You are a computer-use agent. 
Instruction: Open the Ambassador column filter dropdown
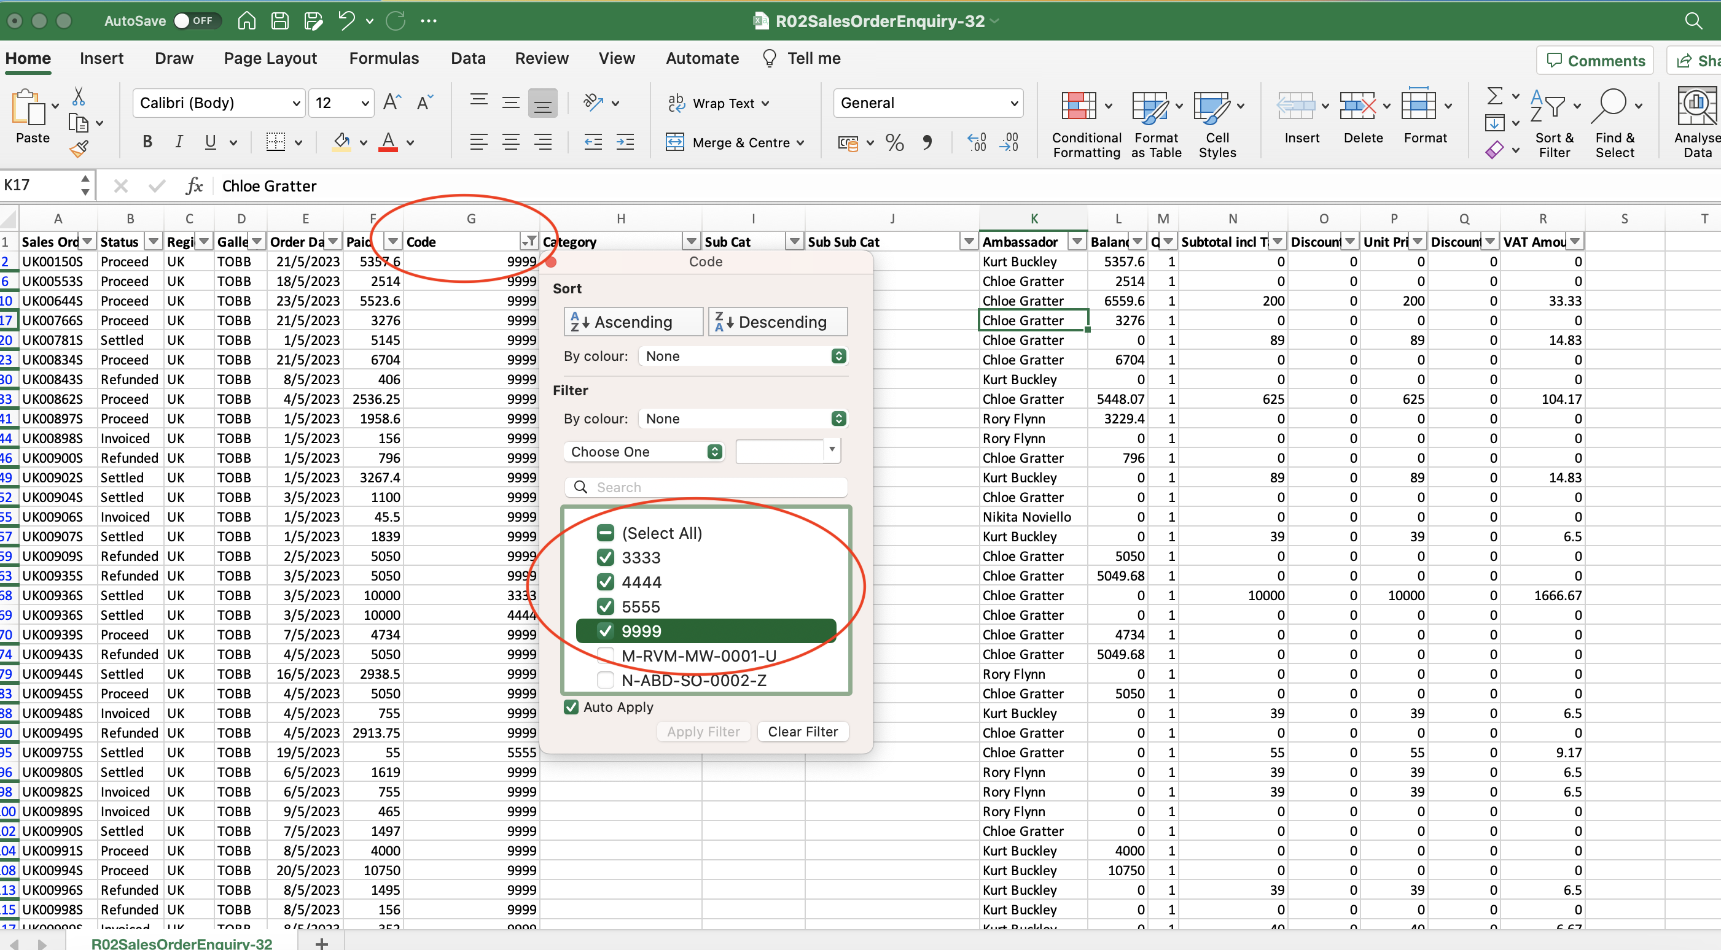1076,242
